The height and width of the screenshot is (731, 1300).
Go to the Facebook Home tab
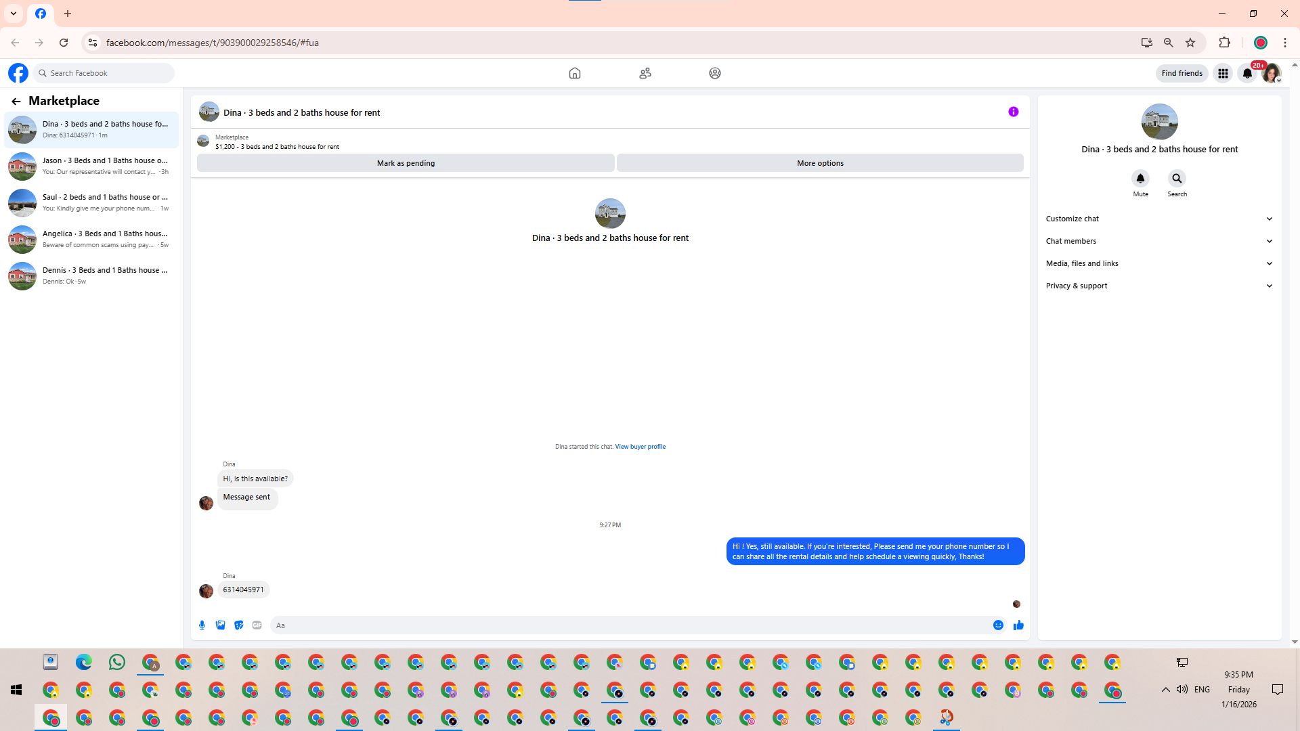pyautogui.click(x=574, y=73)
